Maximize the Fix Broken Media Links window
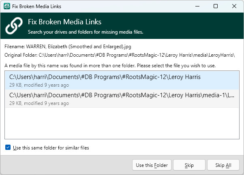244x175 pixels. click(216, 6)
